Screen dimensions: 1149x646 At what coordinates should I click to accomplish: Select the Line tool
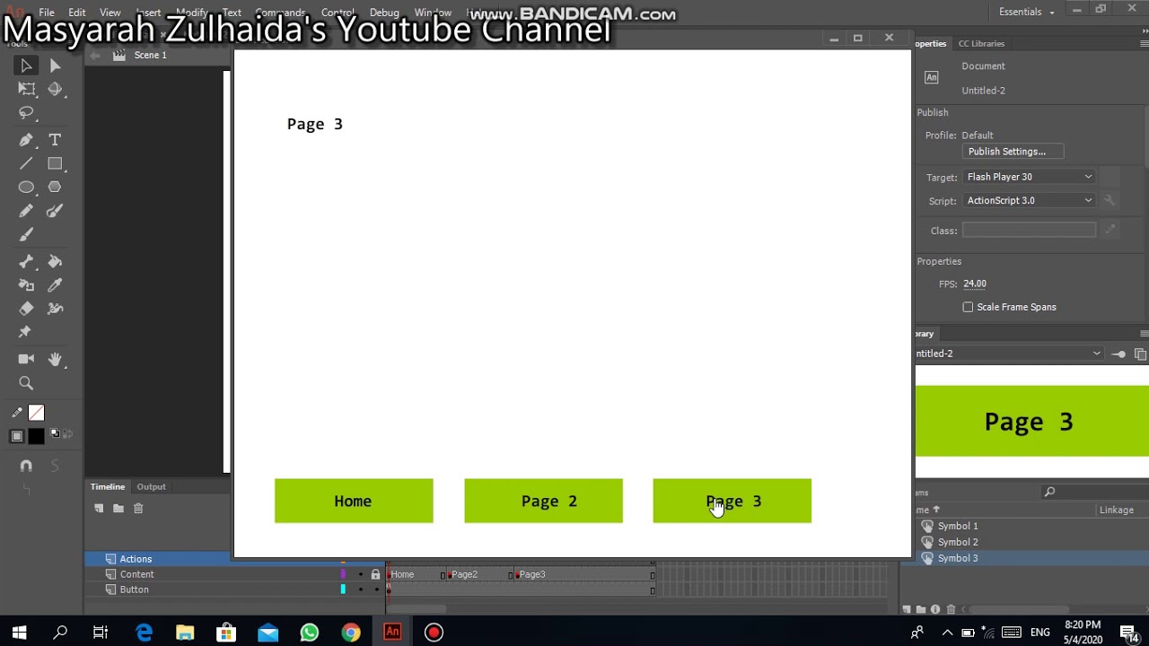point(26,163)
